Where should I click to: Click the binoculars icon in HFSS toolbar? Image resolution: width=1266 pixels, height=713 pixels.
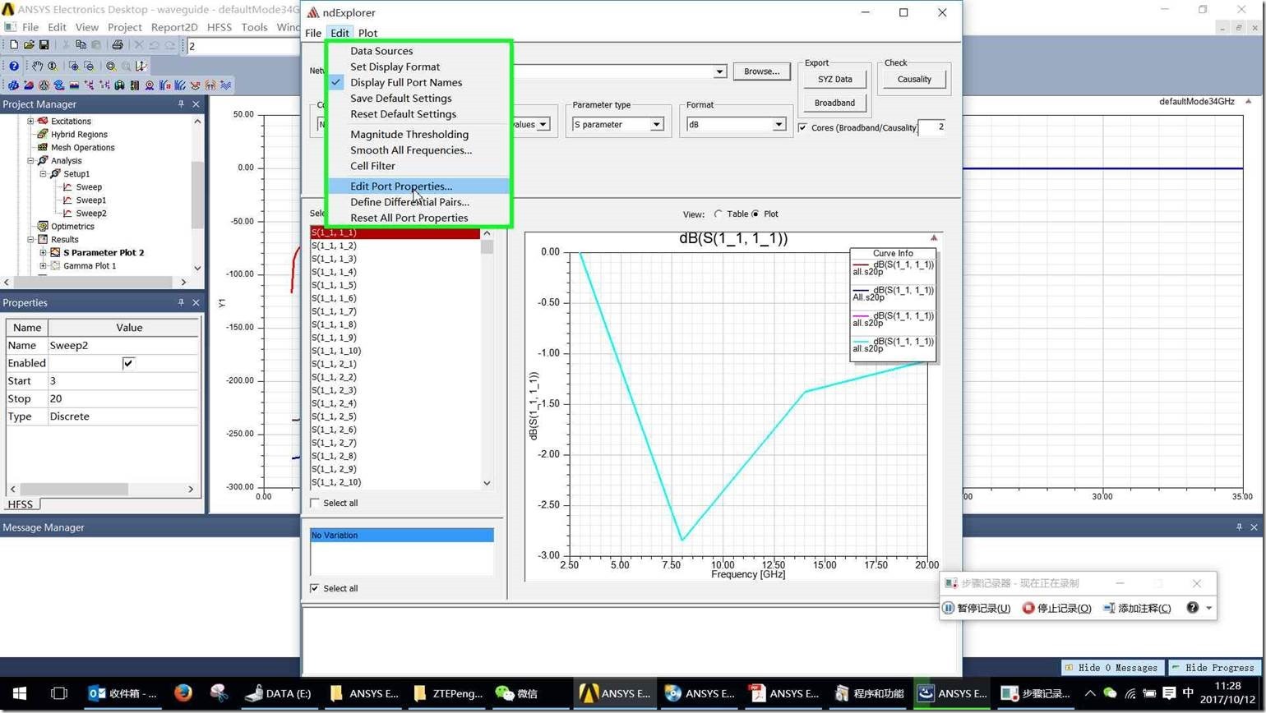pyautogui.click(x=119, y=85)
